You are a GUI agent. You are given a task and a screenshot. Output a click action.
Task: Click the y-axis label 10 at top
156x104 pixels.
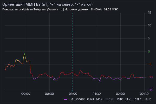pyautogui.click(x=149, y=25)
